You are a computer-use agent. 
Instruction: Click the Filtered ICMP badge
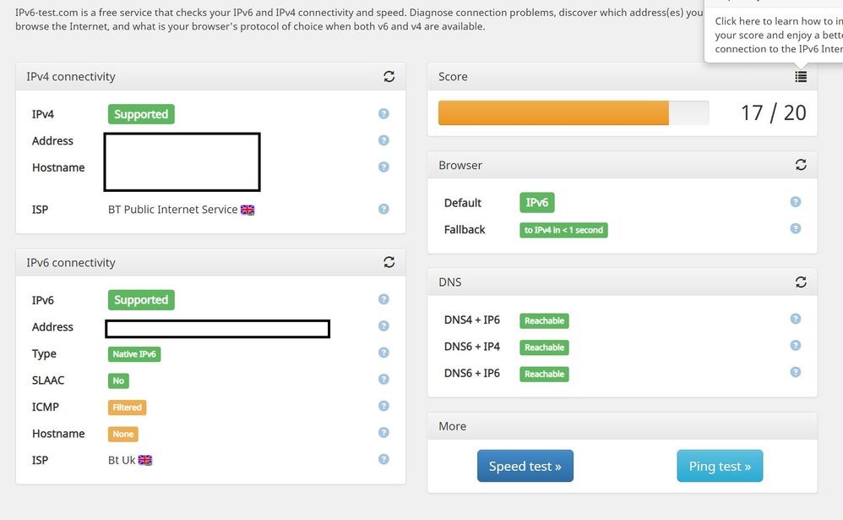(x=127, y=407)
